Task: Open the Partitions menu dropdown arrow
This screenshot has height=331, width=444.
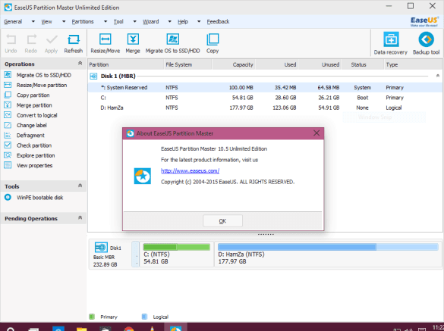Action: [105, 21]
